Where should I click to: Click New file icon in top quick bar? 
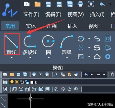tap(27, 4)
